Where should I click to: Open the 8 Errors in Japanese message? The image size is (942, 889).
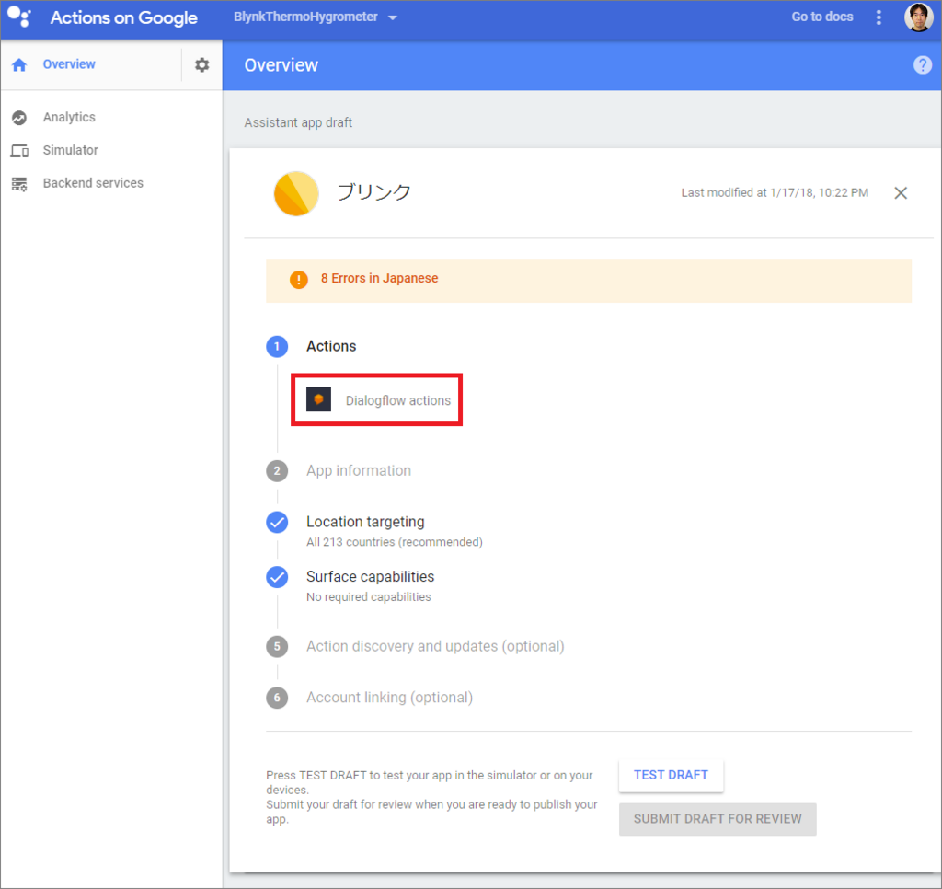pos(380,278)
